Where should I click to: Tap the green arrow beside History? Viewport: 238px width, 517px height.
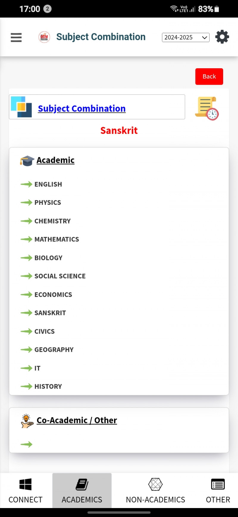(x=26, y=387)
